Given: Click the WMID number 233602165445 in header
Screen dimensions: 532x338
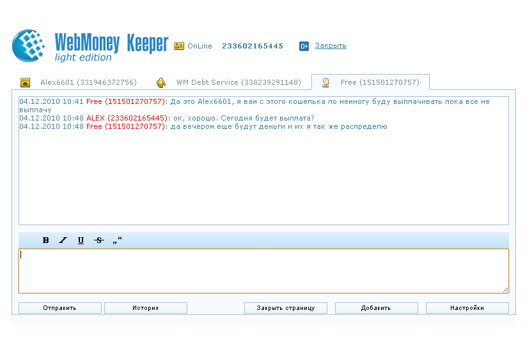Looking at the screenshot, I should point(253,46).
